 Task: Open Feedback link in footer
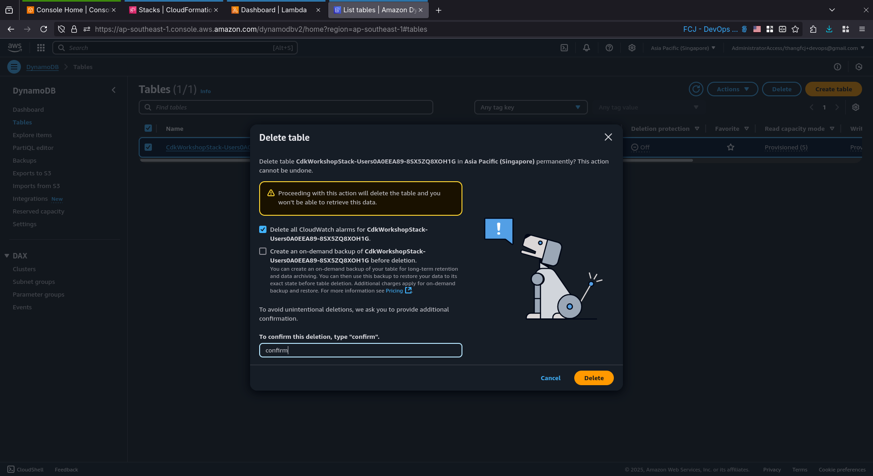click(x=66, y=470)
